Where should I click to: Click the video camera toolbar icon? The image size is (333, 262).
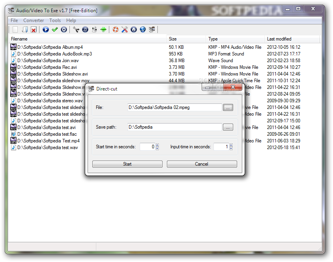click(x=94, y=30)
